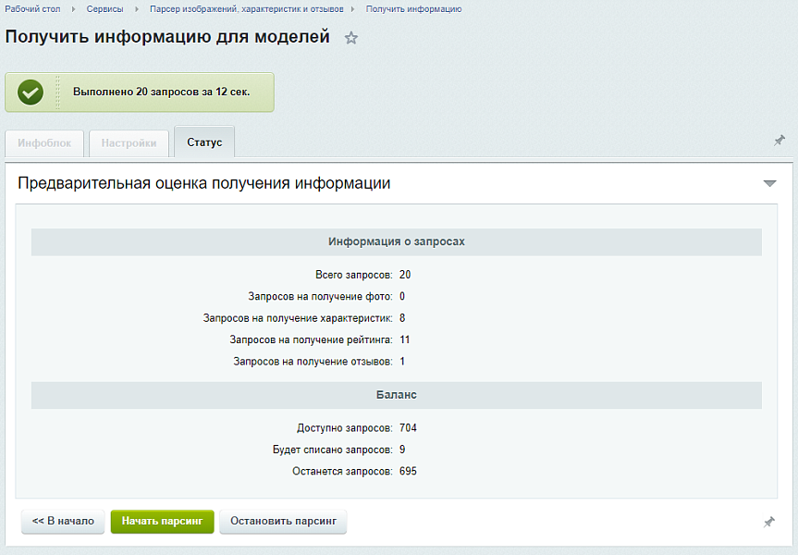Click the Предварительная оценка получения информации heading
The height and width of the screenshot is (555, 798).
pos(203,184)
